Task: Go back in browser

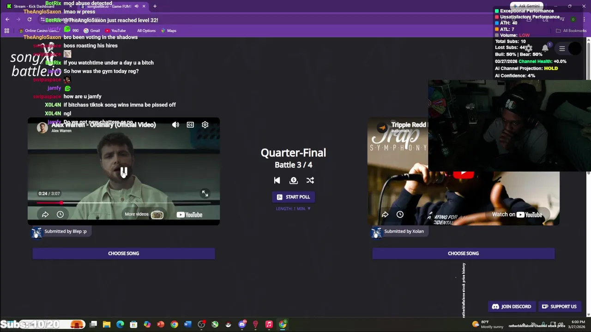Action: pos(7,19)
